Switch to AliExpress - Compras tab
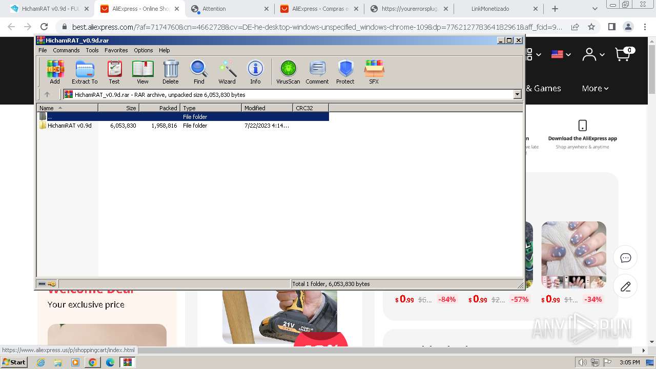The height and width of the screenshot is (369, 656). click(x=320, y=9)
